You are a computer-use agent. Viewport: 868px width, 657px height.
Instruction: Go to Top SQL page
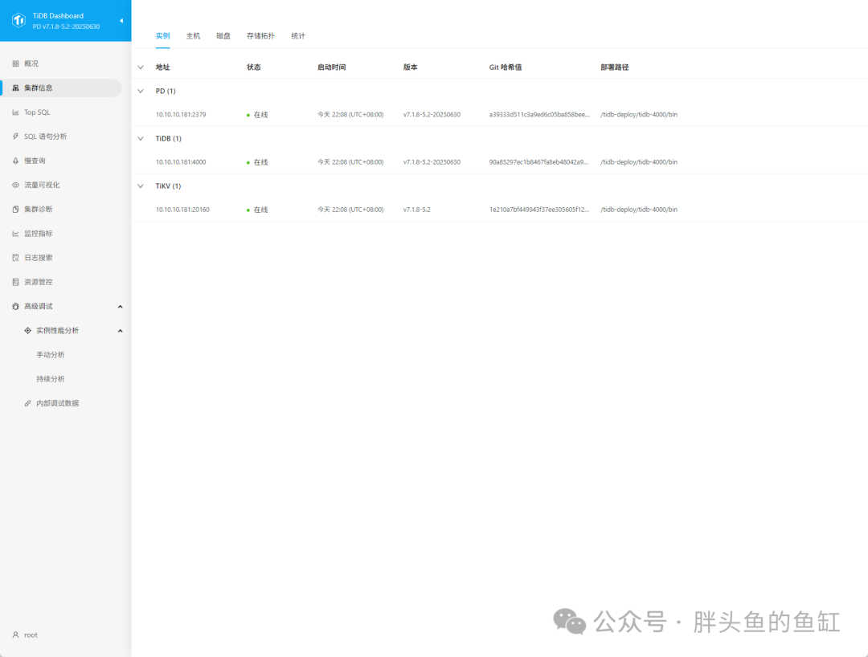pos(37,112)
